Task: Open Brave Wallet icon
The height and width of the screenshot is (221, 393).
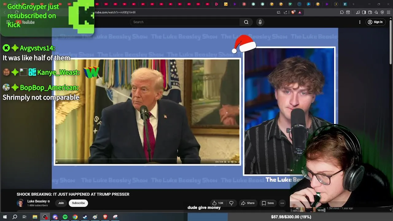Action: tap(370, 12)
